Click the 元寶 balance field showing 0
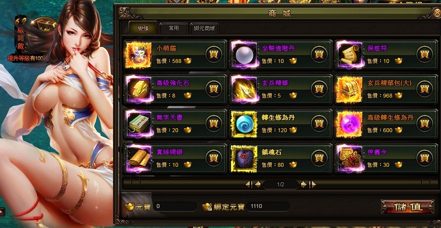The height and width of the screenshot is (228, 441). (174, 206)
